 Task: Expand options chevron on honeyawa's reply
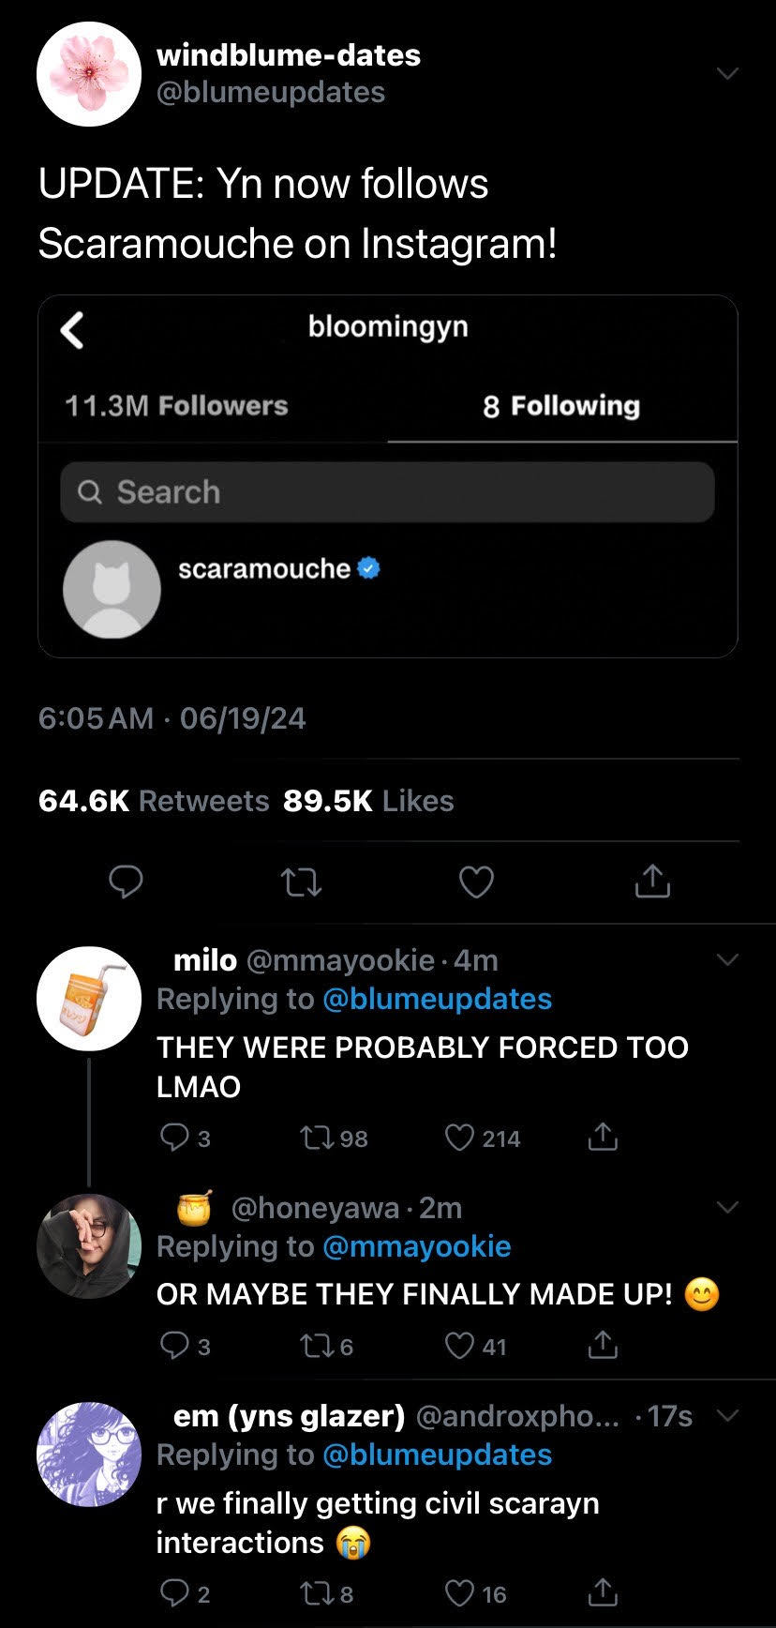pyautogui.click(x=727, y=1207)
